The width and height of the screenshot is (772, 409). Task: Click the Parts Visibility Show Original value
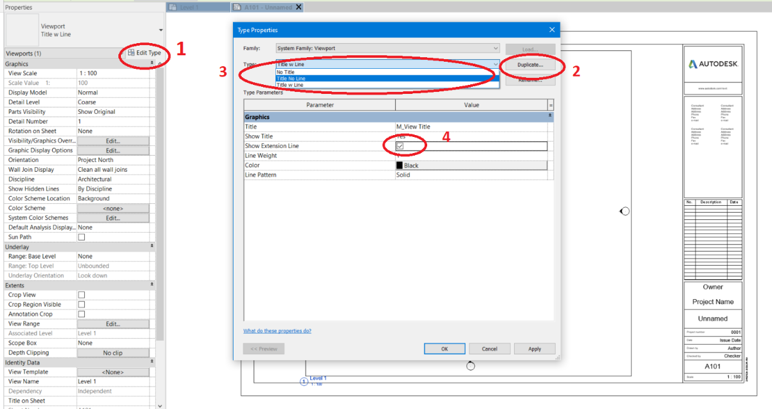[113, 112]
